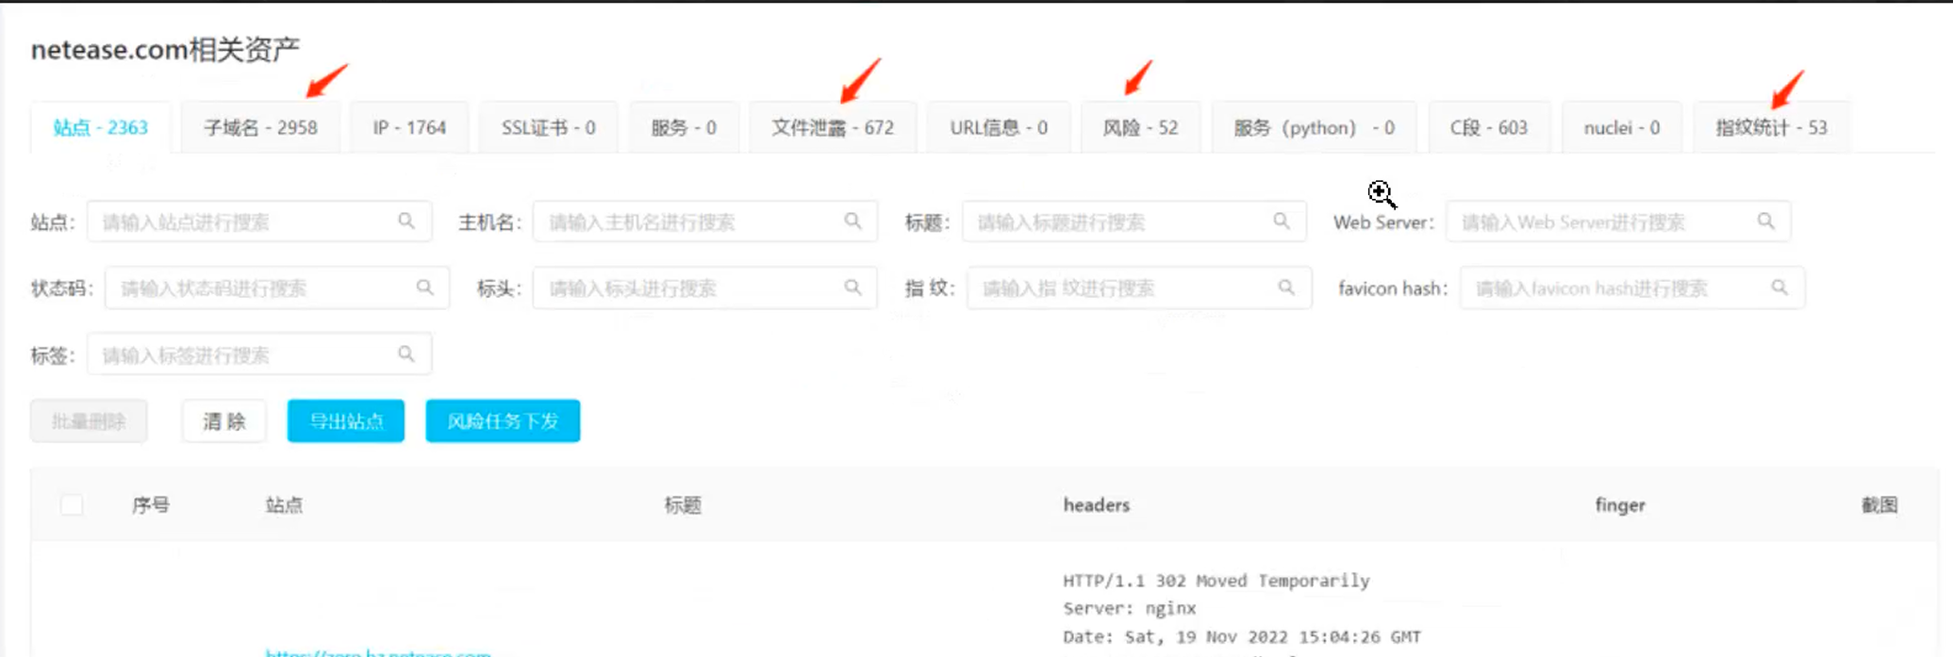Image resolution: width=1953 pixels, height=657 pixels.
Task: Click search icon in 指纹 field
Action: click(x=1286, y=287)
